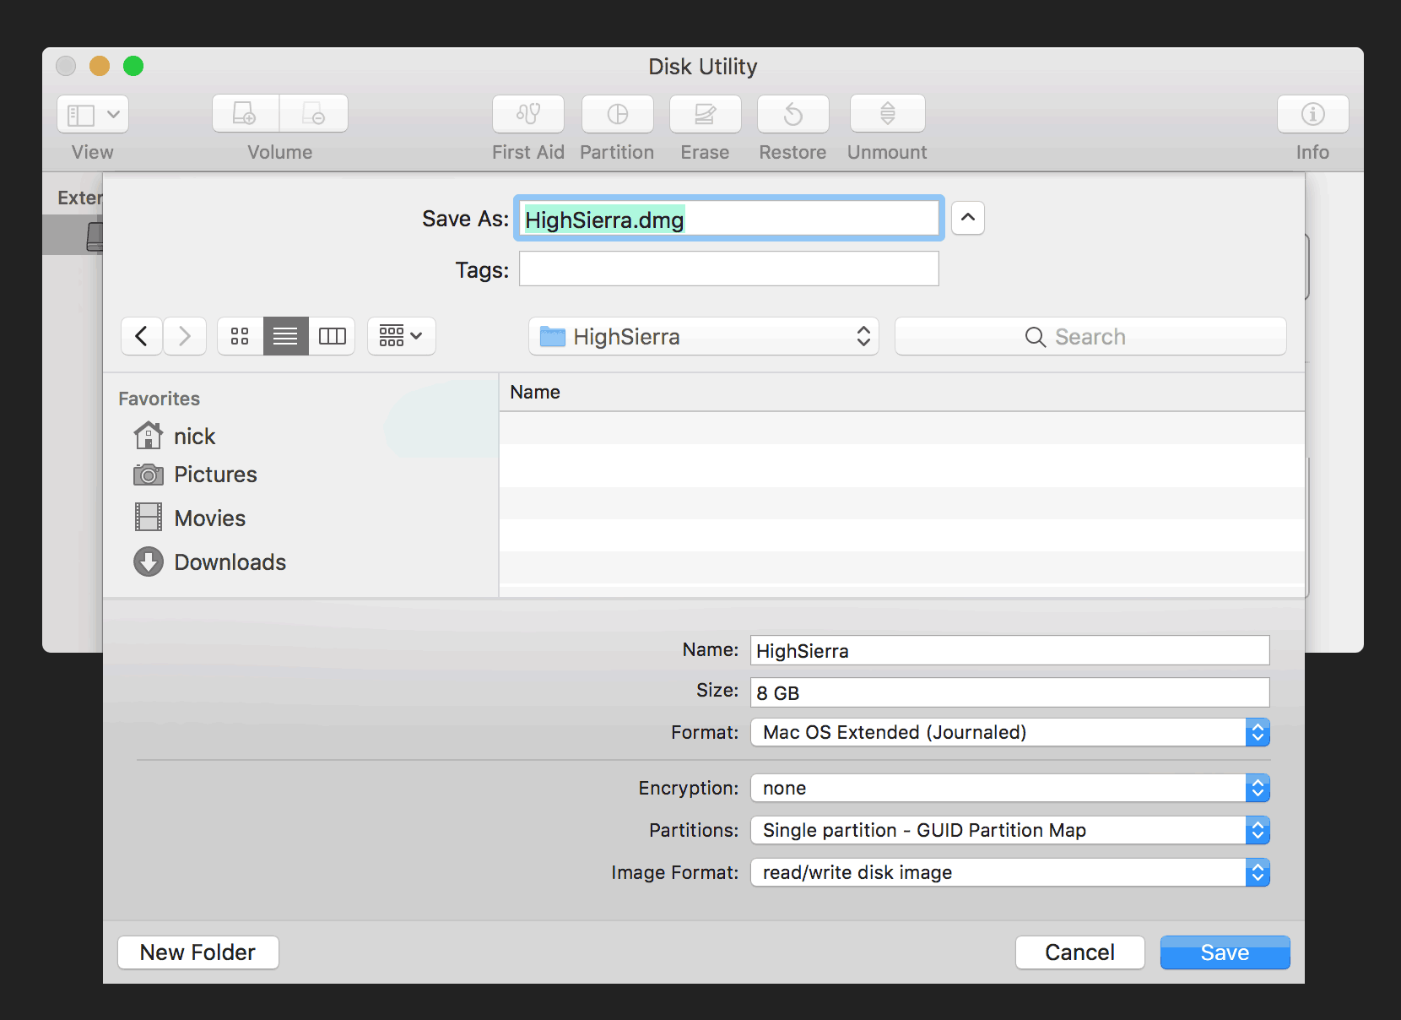Switch to list view
Screen dimensions: 1401x1020
(x=286, y=336)
